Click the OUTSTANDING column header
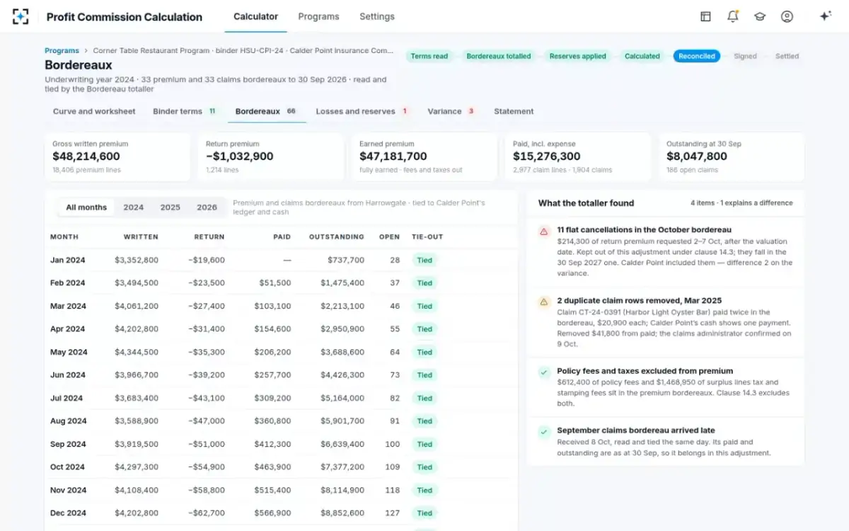This screenshot has height=531, width=849. click(x=337, y=236)
